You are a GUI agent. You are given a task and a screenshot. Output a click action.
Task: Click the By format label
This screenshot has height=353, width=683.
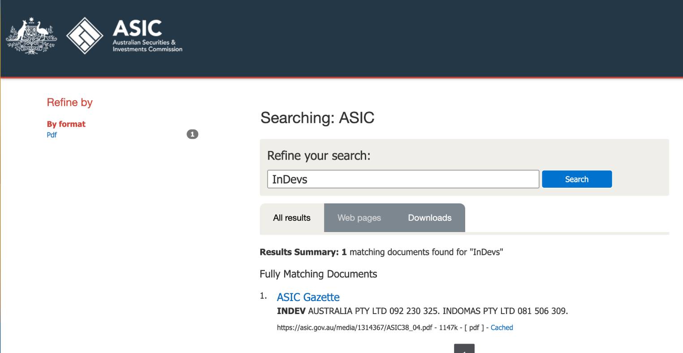tap(66, 124)
